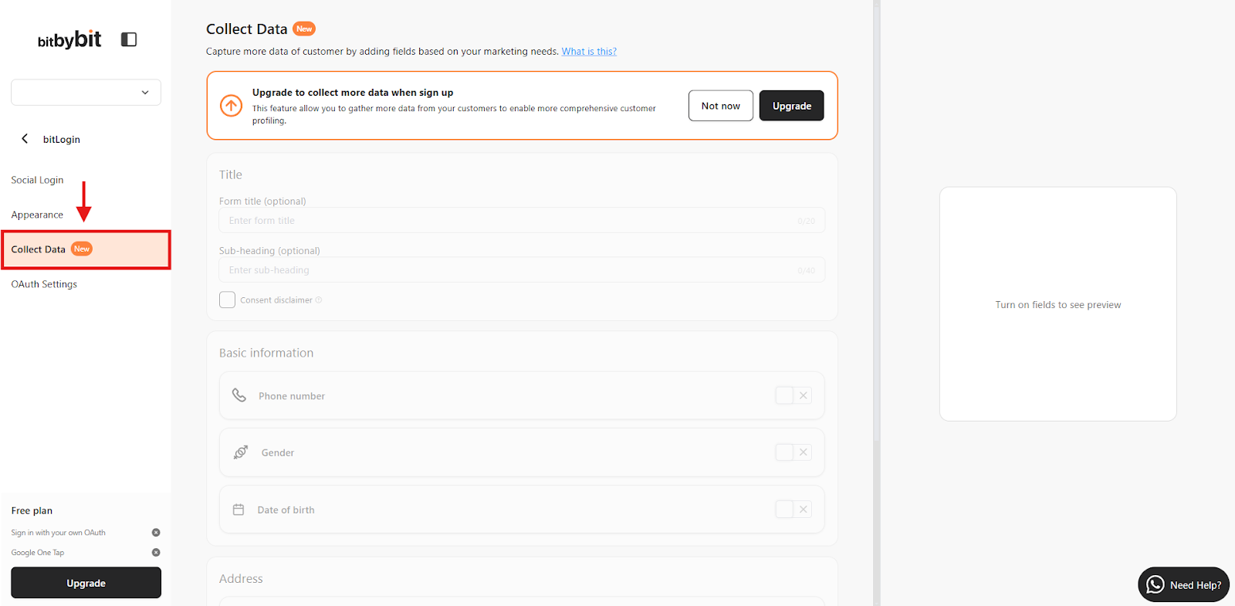Click icon beside Google One Tap
This screenshot has width=1235, height=606.
[156, 553]
